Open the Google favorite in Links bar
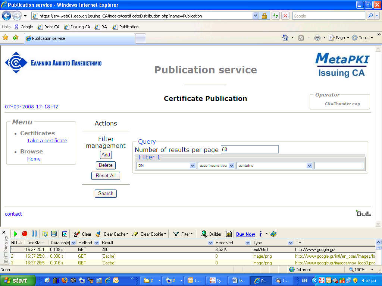Viewport: 382px width, 286px height. [x=24, y=27]
